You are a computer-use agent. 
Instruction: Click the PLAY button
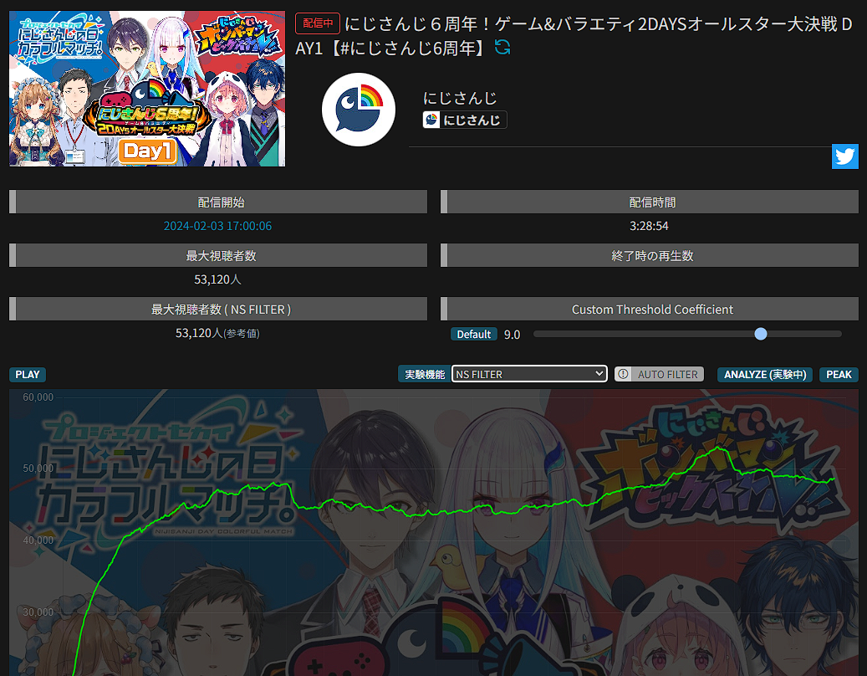27,375
